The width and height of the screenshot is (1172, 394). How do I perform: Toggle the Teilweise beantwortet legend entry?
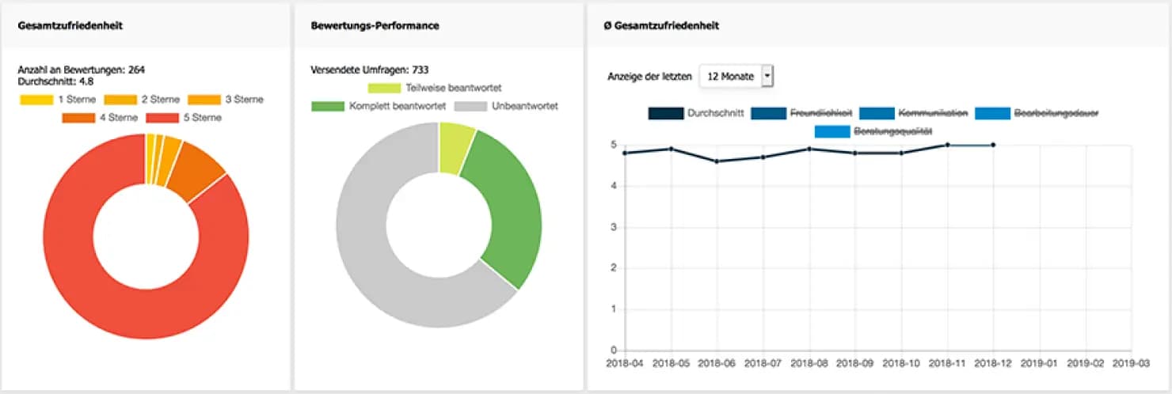pyautogui.click(x=435, y=88)
